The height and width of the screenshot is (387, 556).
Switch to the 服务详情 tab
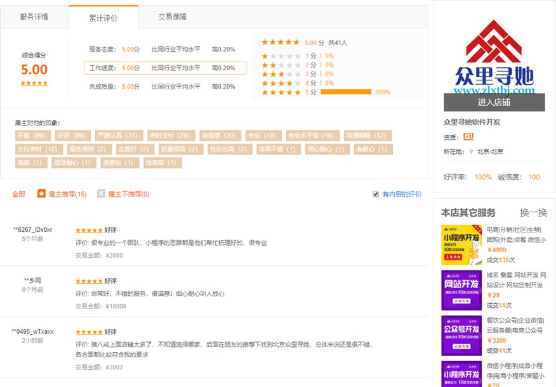[x=34, y=17]
